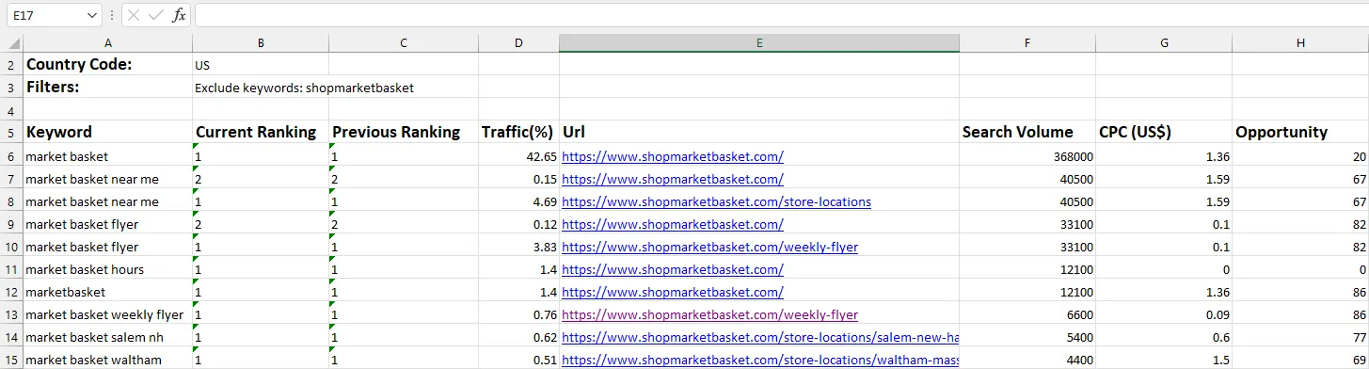Click the 'market basket' keyword cell in row 6
Viewport: 1369px width, 369px height.
[x=108, y=156]
